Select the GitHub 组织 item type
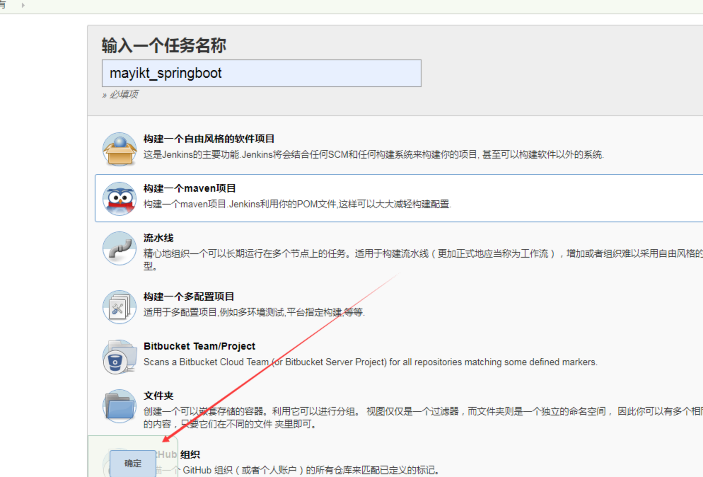 pos(190,454)
